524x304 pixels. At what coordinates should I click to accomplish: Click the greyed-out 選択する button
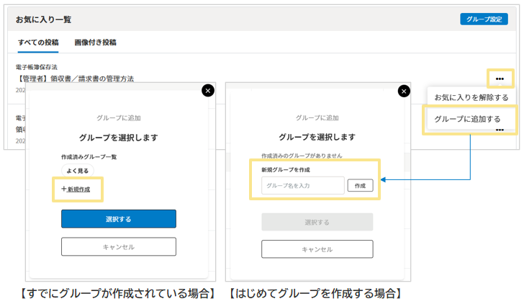pyautogui.click(x=317, y=222)
